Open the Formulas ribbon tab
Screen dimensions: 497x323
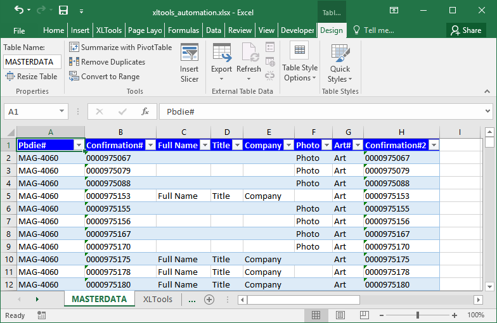pyautogui.click(x=184, y=30)
